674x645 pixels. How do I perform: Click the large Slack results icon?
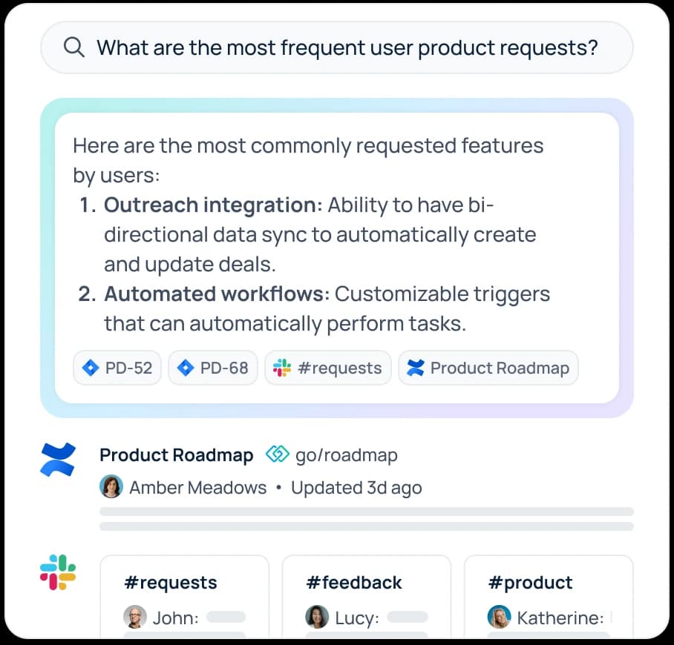click(x=58, y=572)
